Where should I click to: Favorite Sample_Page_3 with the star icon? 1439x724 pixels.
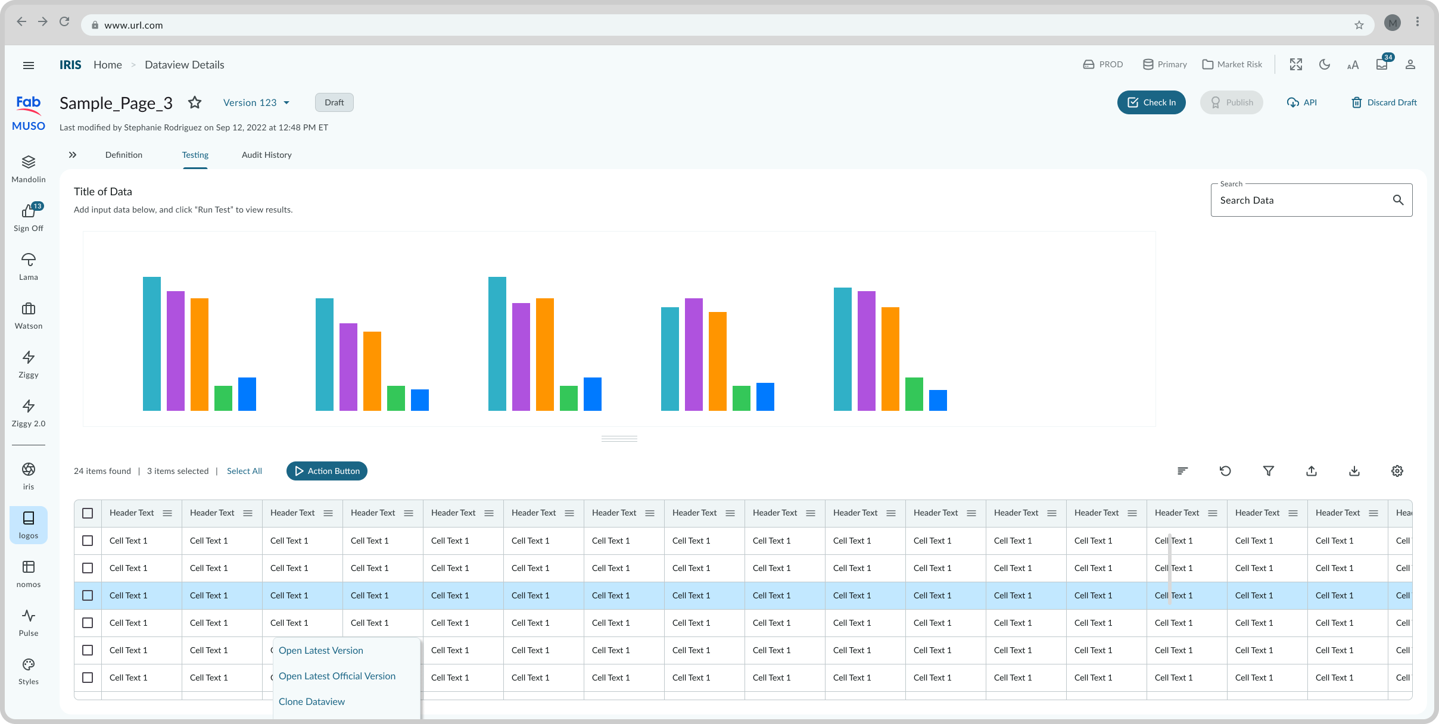[194, 102]
